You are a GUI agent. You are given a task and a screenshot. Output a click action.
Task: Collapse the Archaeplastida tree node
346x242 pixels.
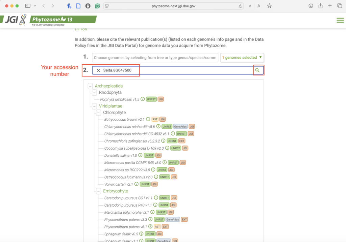(90, 86)
